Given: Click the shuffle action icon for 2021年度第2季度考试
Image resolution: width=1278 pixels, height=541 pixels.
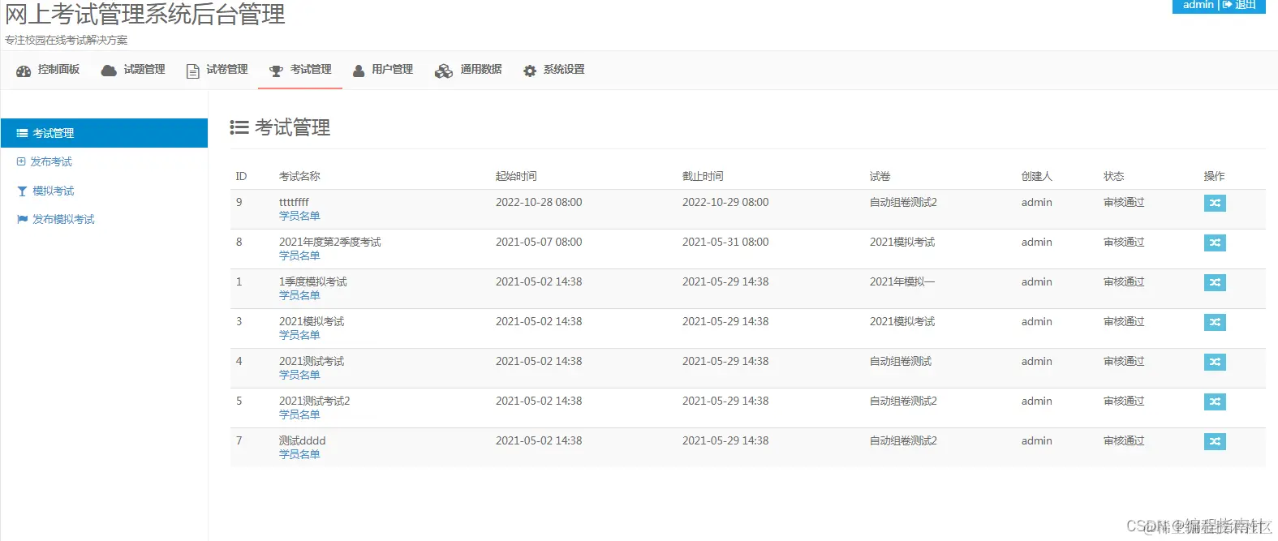Looking at the screenshot, I should coord(1215,243).
